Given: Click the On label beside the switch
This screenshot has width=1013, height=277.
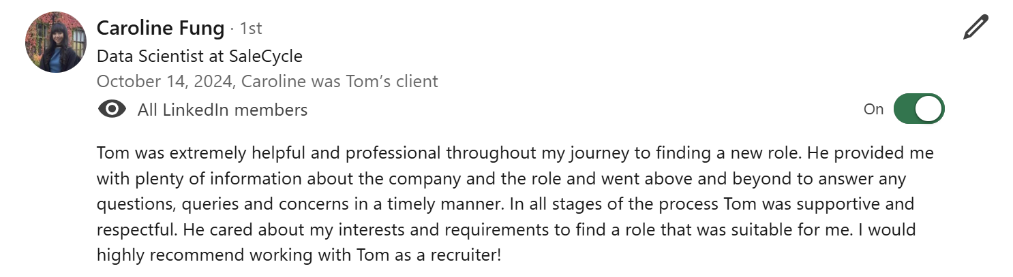Looking at the screenshot, I should pyautogui.click(x=873, y=110).
